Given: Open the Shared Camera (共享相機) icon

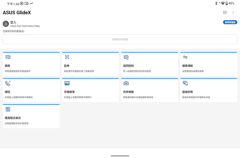Looking at the screenshot, I should [x=126, y=83].
